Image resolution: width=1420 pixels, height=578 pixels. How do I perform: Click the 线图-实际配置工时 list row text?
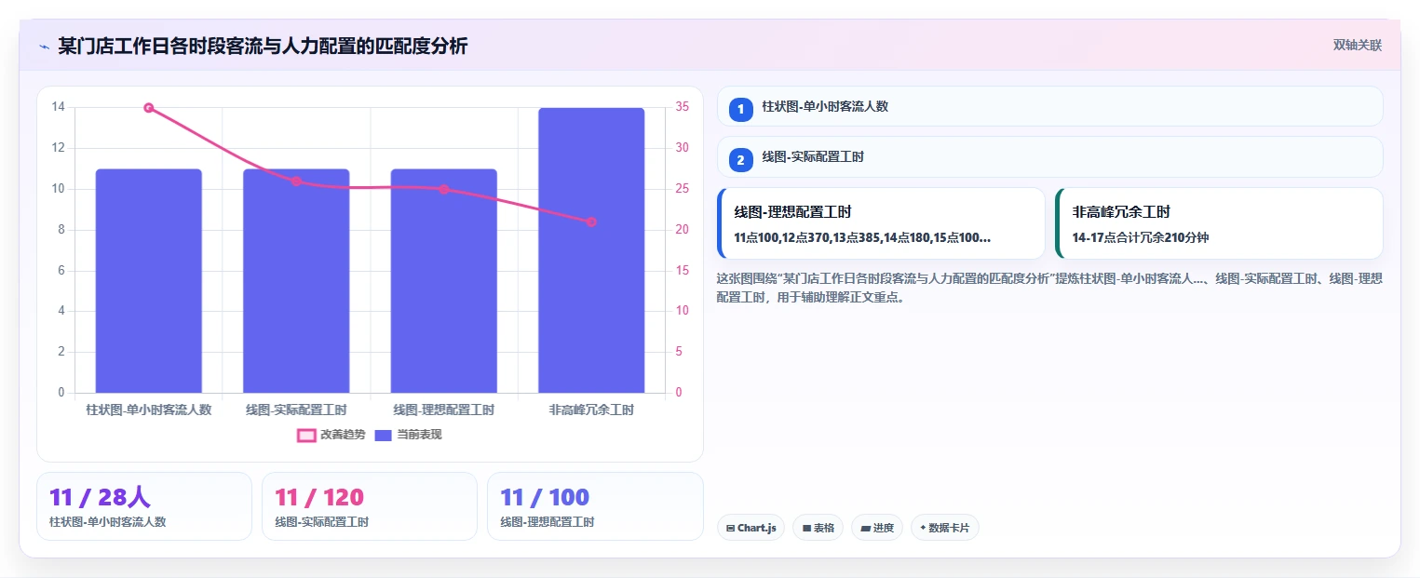click(813, 156)
